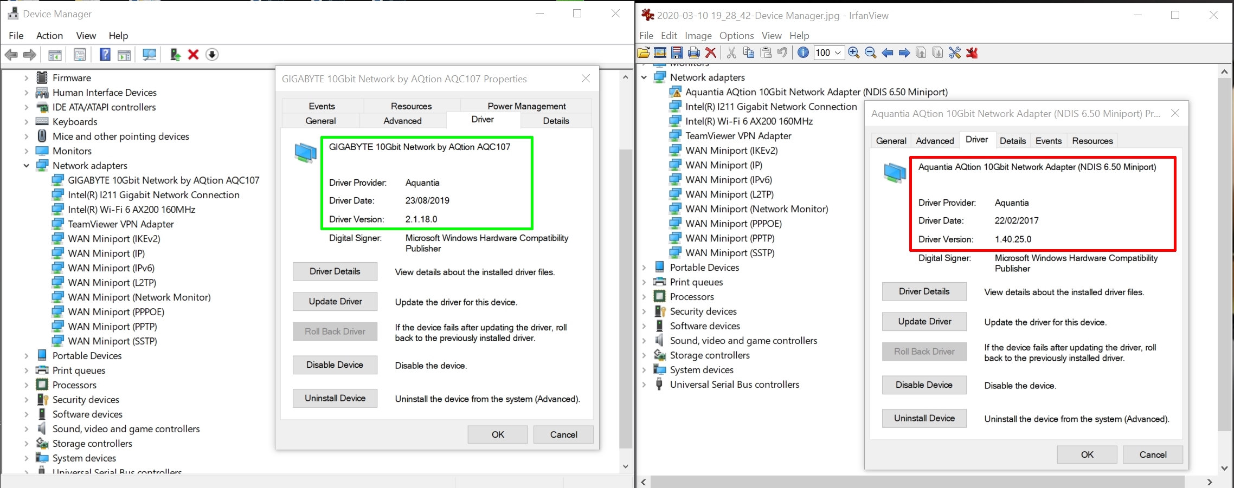This screenshot has height=488, width=1234.
Task: Click the red X Uninstall device toolbar icon
Action: click(194, 55)
